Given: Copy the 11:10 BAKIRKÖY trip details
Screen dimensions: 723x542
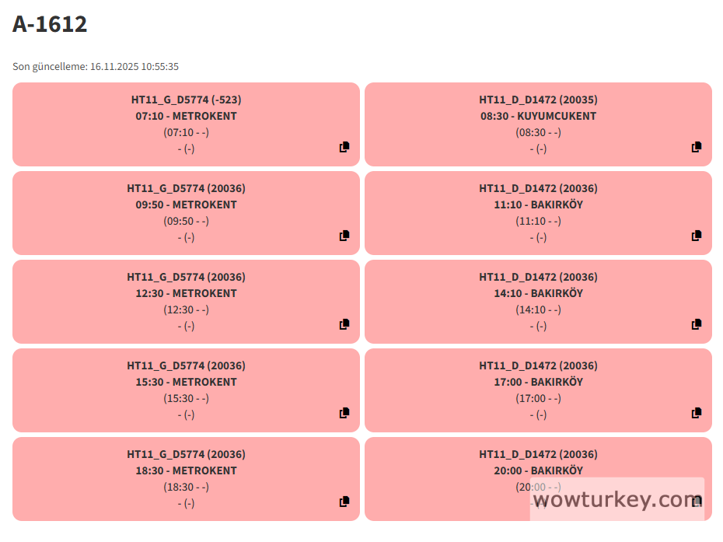Looking at the screenshot, I should point(697,236).
